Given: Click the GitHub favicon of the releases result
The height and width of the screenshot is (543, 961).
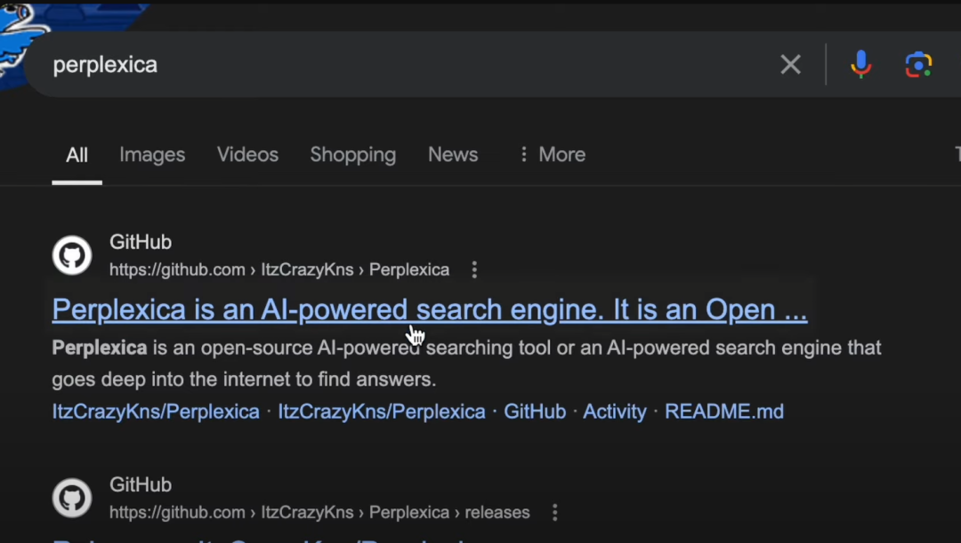Looking at the screenshot, I should 72,499.
